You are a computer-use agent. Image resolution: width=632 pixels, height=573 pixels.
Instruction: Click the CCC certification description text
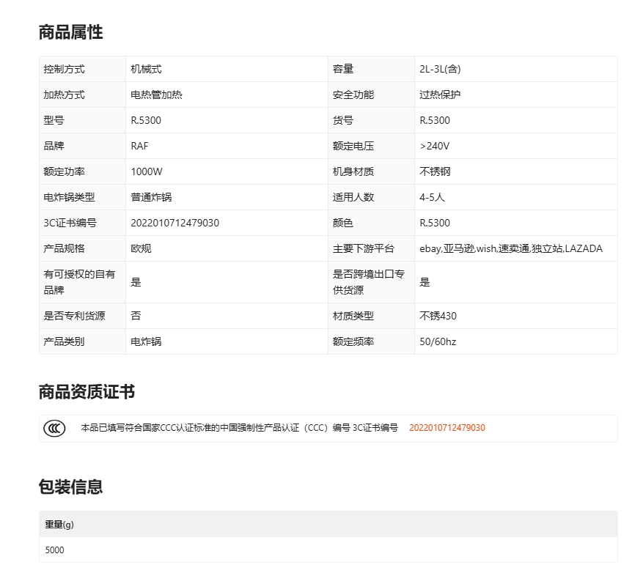[239, 428]
